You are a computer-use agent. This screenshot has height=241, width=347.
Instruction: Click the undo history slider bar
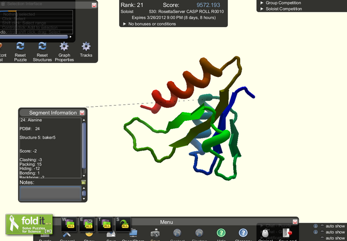(x=34, y=37)
